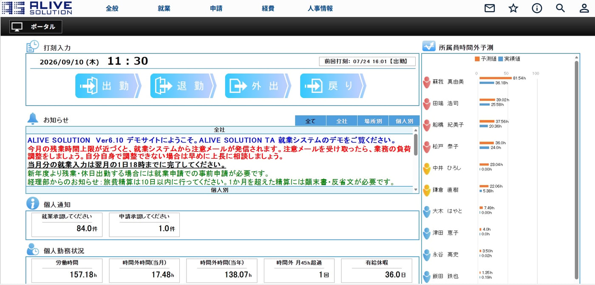Viewport: 595px width, 285px height.
Task: Record return with 戻り button
Action: tap(333, 86)
